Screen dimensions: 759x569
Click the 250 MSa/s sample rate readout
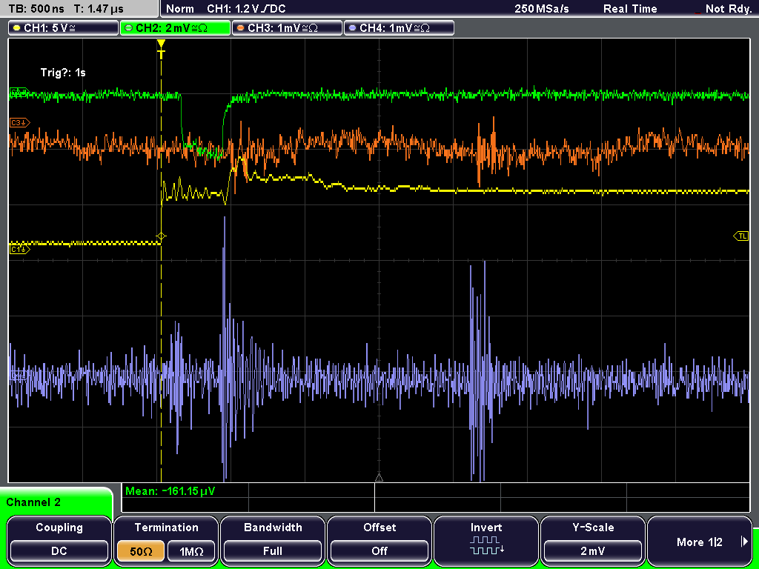point(542,9)
